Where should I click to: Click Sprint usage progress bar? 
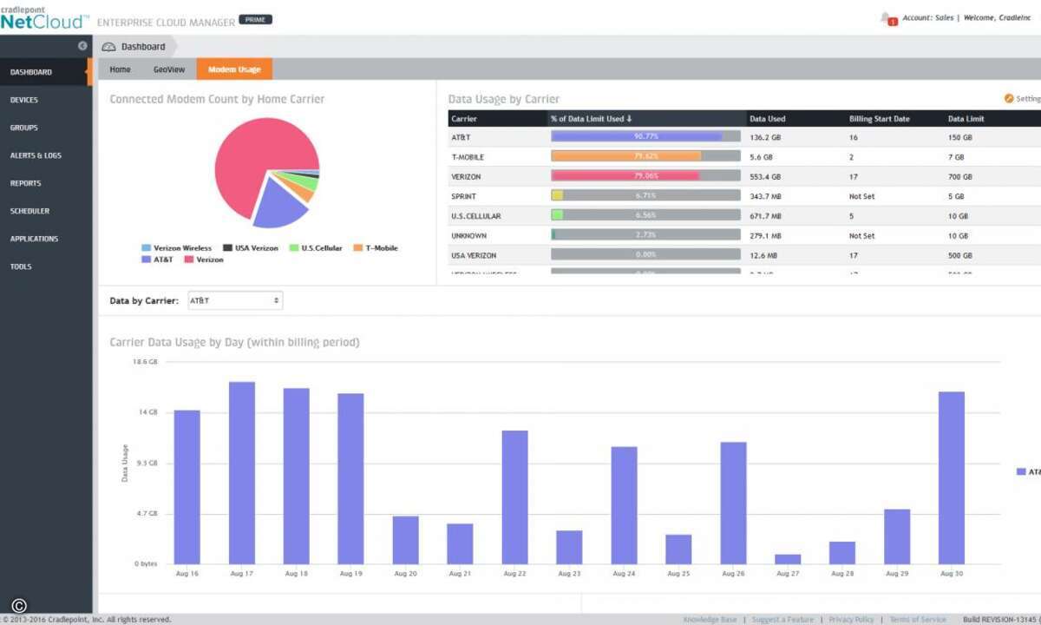(x=645, y=196)
